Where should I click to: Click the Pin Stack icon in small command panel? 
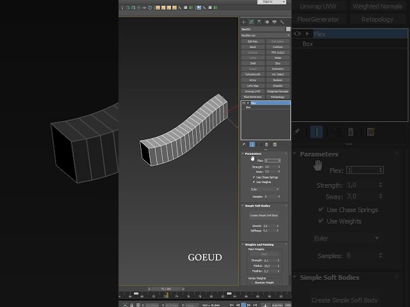243,145
